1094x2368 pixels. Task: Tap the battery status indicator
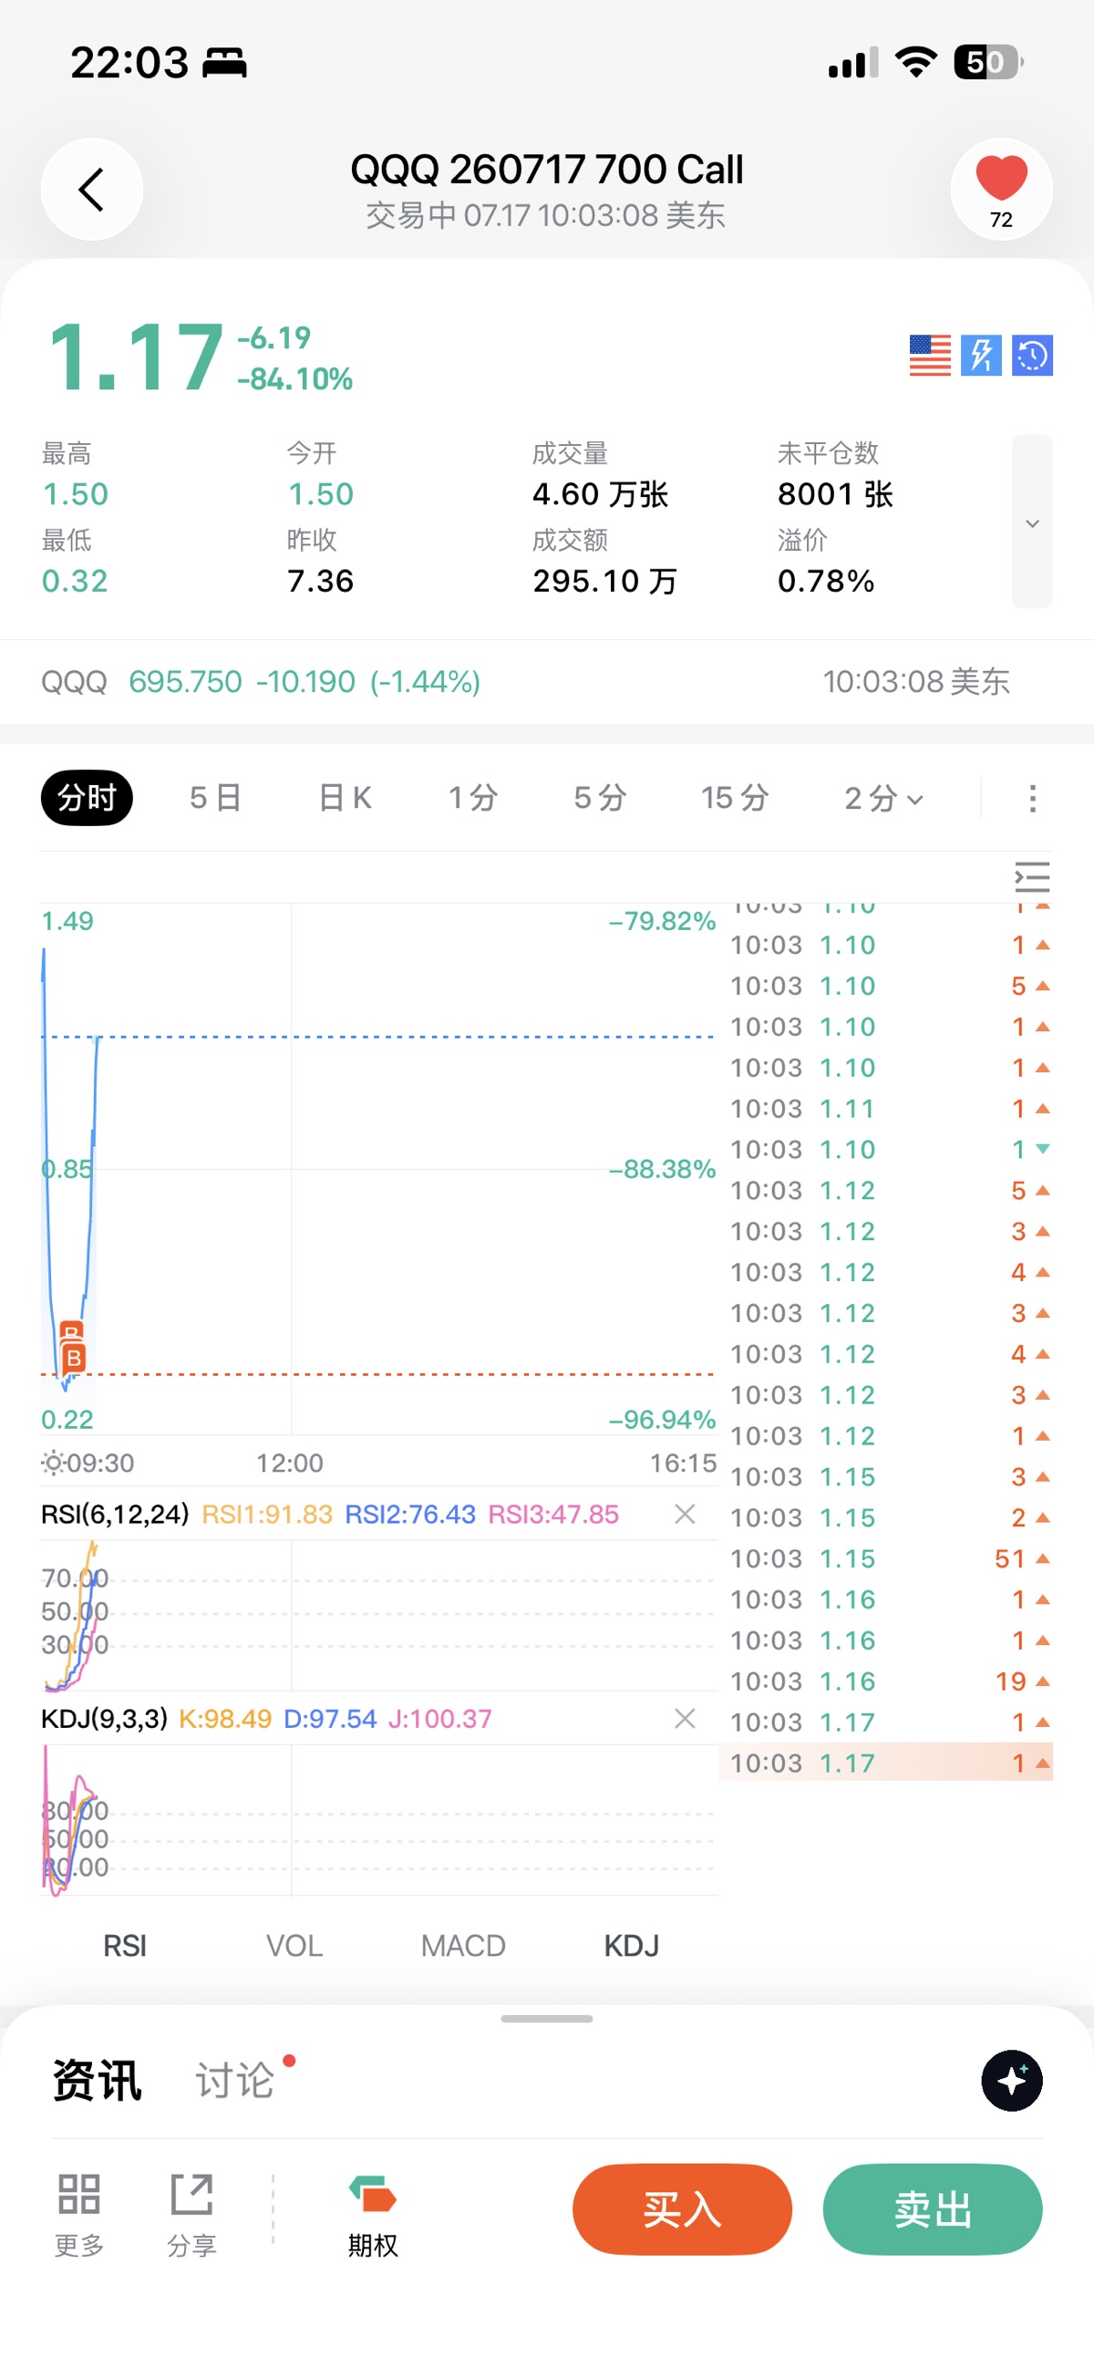(988, 62)
